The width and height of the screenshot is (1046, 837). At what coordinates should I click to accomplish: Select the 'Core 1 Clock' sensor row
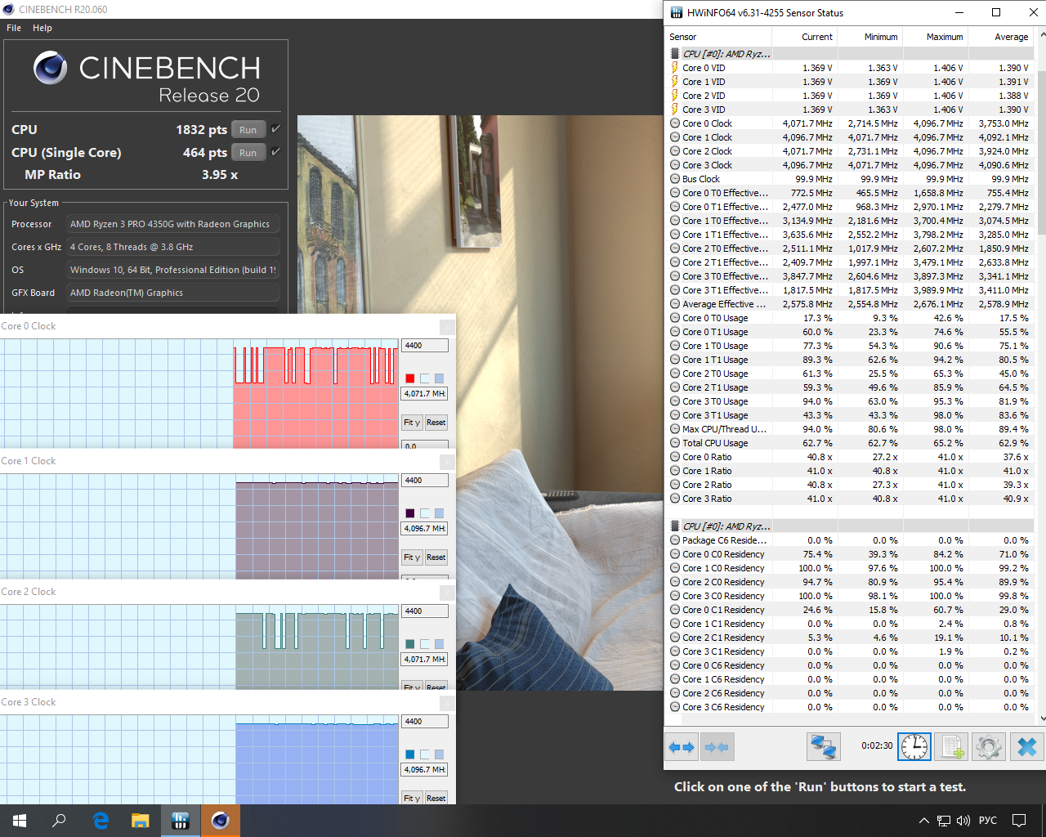(x=851, y=137)
